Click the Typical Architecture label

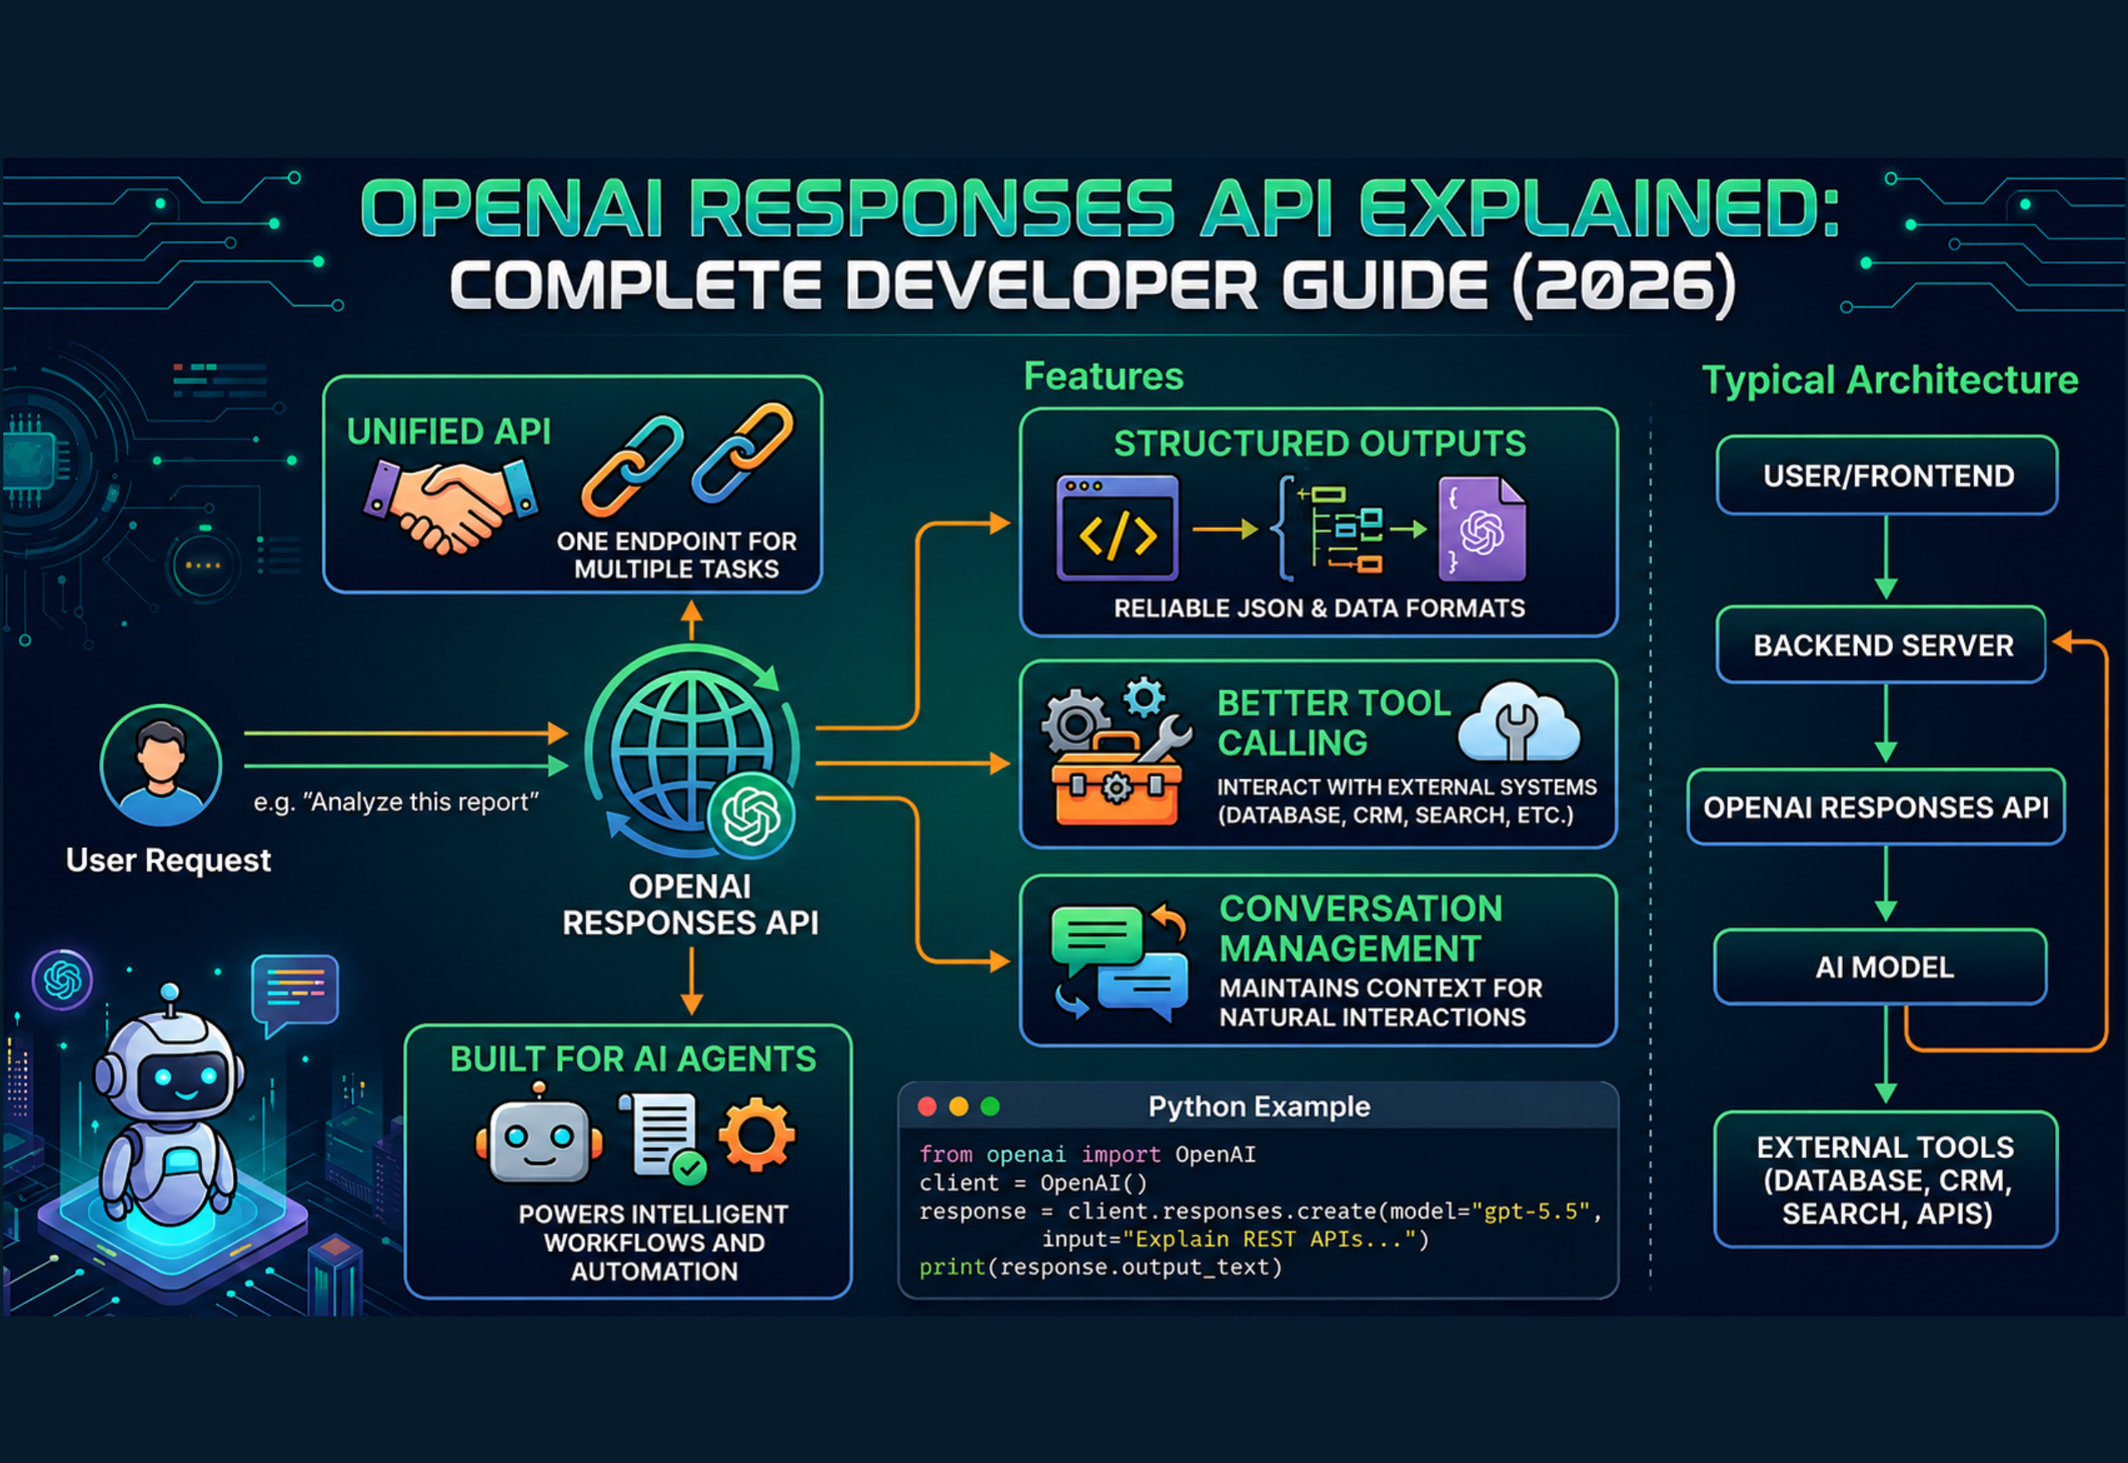click(x=1889, y=380)
